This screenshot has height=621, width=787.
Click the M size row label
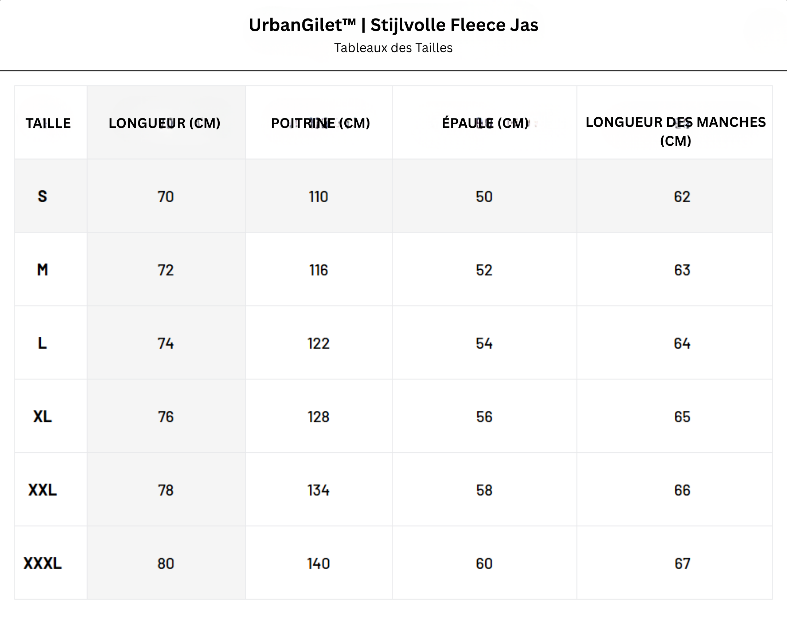[42, 270]
